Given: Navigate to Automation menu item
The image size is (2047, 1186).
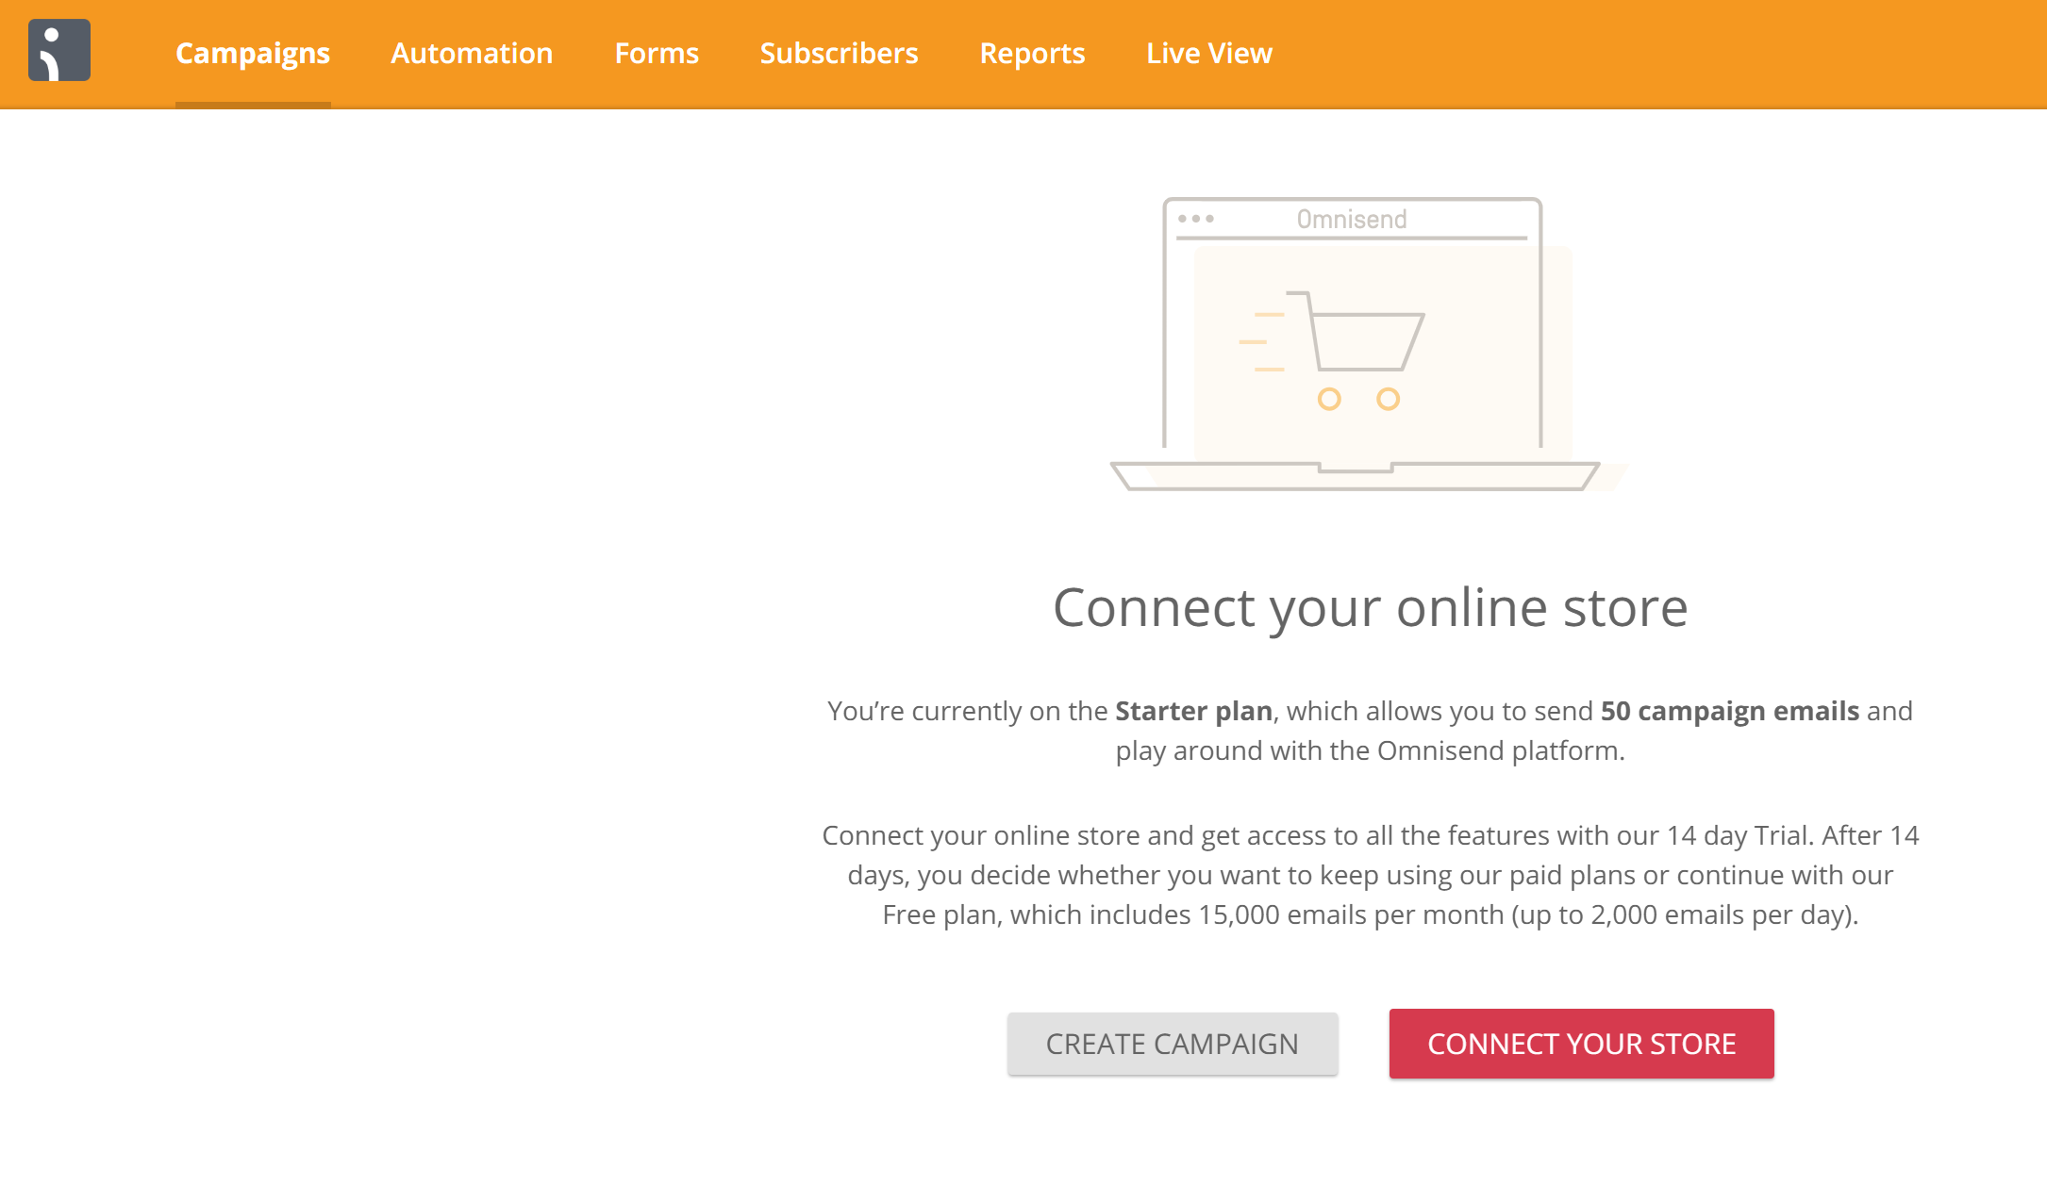Looking at the screenshot, I should [472, 52].
